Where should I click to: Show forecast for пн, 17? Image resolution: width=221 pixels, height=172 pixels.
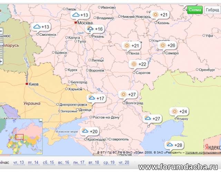tap(78, 162)
